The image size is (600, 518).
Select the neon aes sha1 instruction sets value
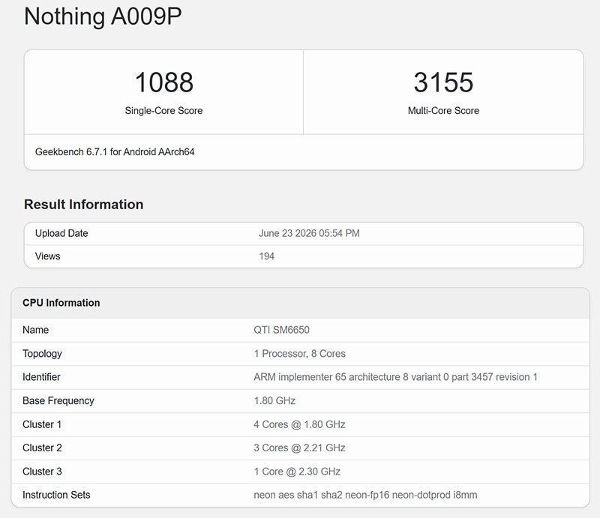(x=365, y=495)
